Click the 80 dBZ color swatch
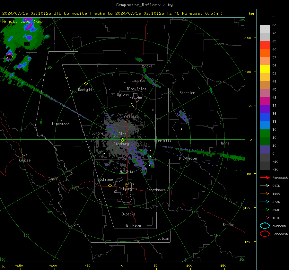289x270 pixels. pos(265,29)
